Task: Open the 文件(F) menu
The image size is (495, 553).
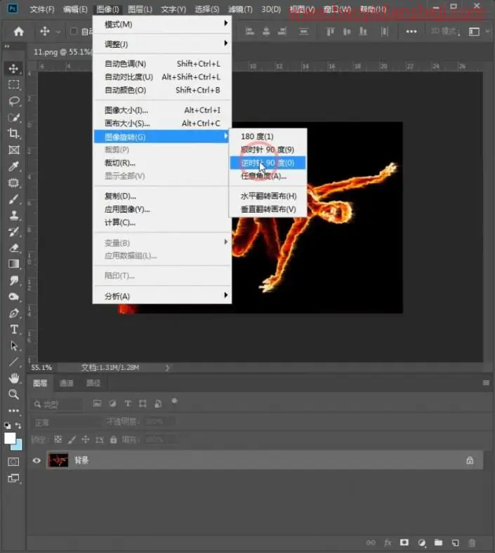Action: [x=42, y=9]
